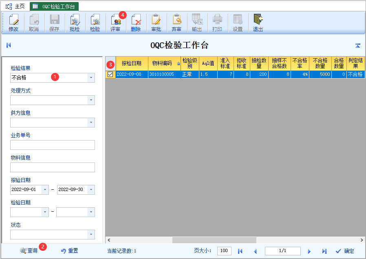Viewport: 366px width, 259px height.
Task: Click the scrollbar left arrow
Action: click(109, 240)
